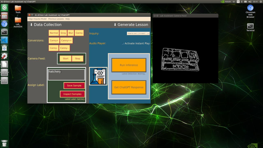This screenshot has height=148, width=263.
Task: Click Inspect Samples button
Action: click(x=72, y=94)
